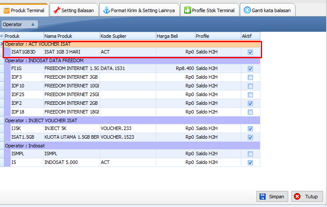Untick Aktif checkbox for IDF2
327x207 pixels.
[x=250, y=103]
